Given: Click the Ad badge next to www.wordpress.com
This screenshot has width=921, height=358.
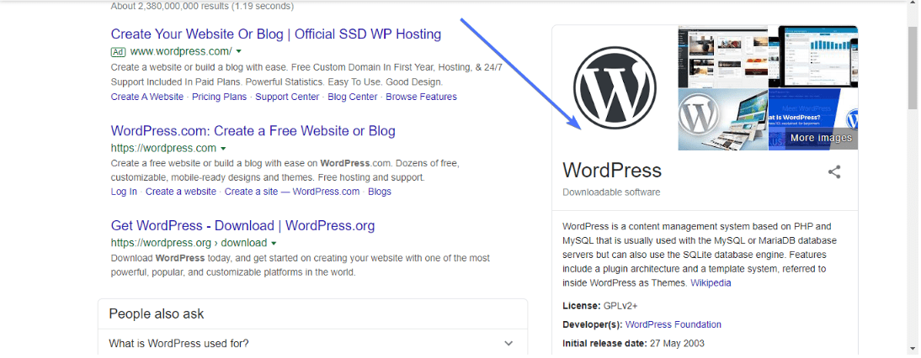Looking at the screenshot, I should click(118, 51).
